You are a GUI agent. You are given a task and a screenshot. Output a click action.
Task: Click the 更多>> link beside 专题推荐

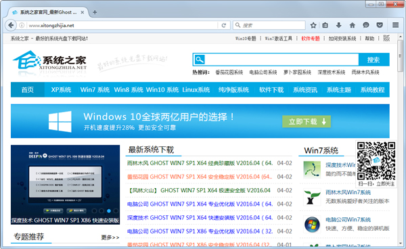point(110,237)
